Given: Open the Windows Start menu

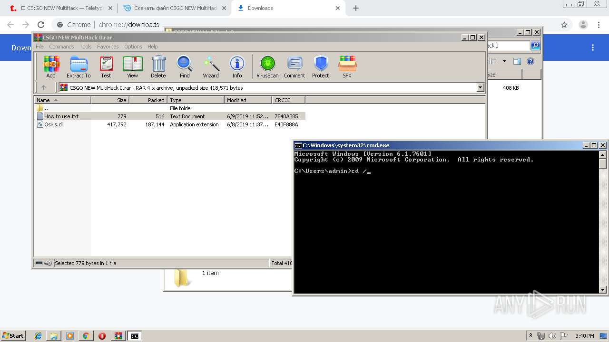Looking at the screenshot, I should coord(13,336).
